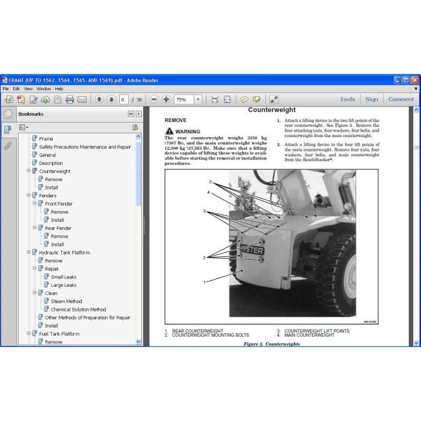Click the bookmarks scrollbar down arrow
This screenshot has width=421, height=421.
pos(138,342)
